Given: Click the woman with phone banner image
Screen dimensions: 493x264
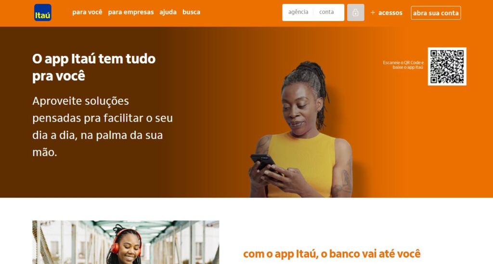Looking at the screenshot, I should point(302,129).
